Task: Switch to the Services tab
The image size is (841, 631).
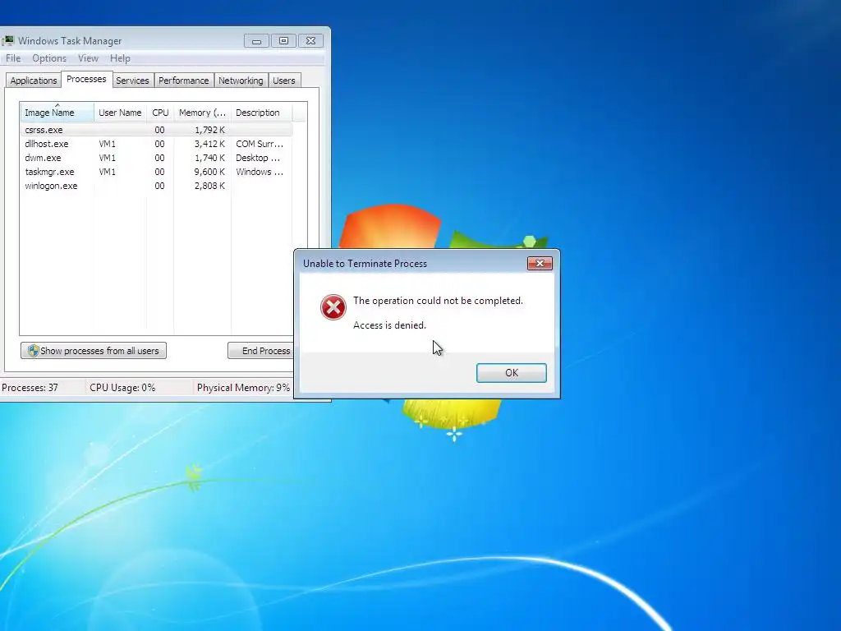Action: click(x=132, y=81)
